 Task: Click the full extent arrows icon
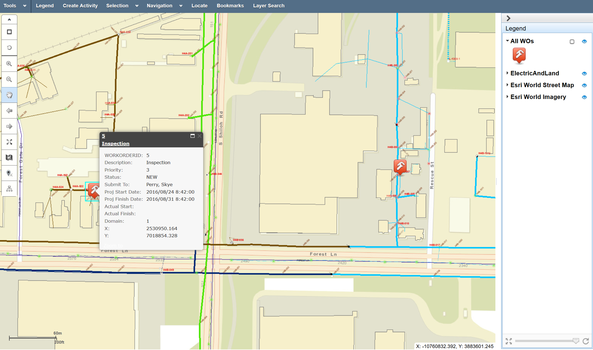click(9, 142)
